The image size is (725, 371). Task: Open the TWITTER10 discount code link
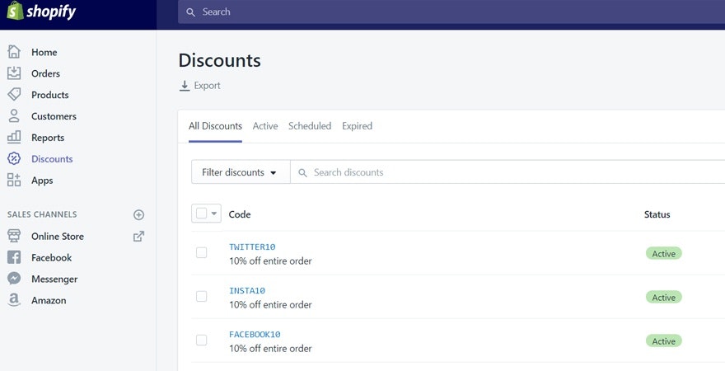pos(252,247)
